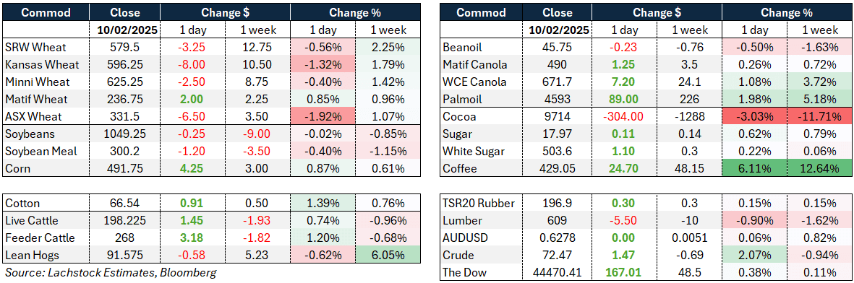Select the Cocoa 1 week -11.71% cell
The height and width of the screenshot is (283, 854).
[x=820, y=117]
